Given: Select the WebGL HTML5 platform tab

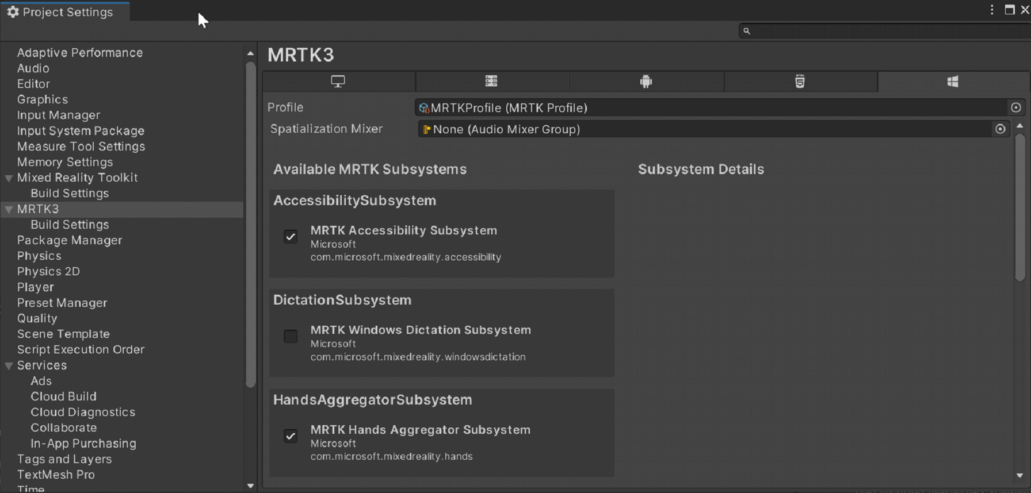Looking at the screenshot, I should pos(800,82).
